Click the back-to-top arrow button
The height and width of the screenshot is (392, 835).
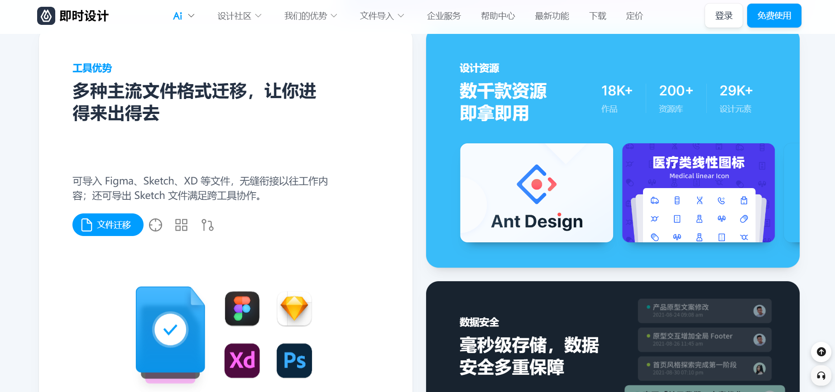pos(821,352)
